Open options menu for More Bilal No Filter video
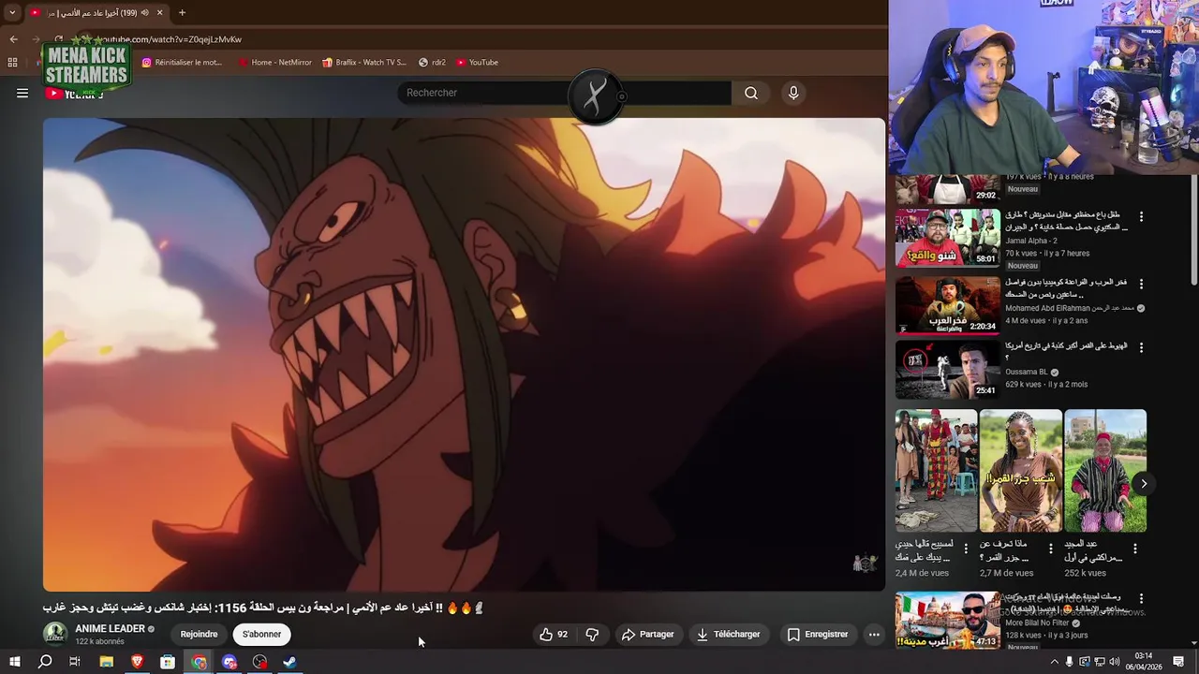 [x=1141, y=598]
